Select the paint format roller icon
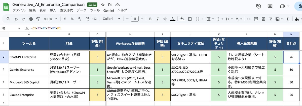This screenshot has height=106, width=302. 38,19
